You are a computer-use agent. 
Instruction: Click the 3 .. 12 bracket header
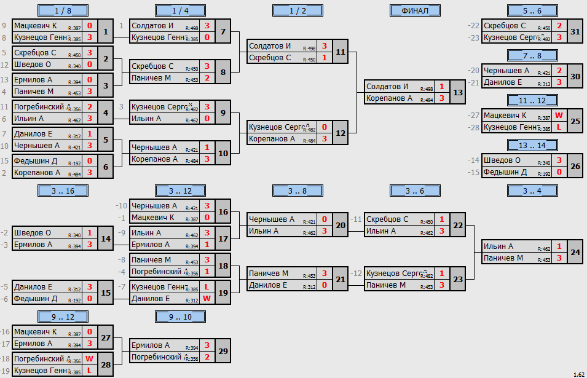tap(181, 191)
